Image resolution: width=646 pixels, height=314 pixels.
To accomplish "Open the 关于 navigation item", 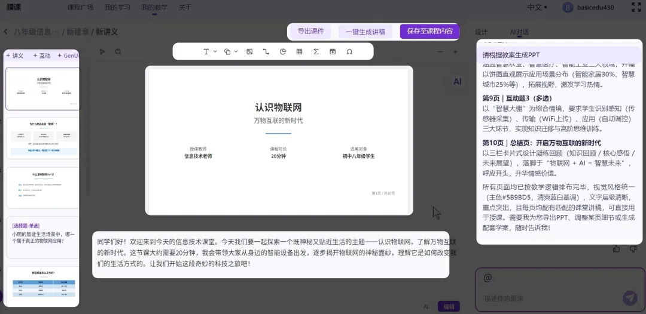I will 185,7.
